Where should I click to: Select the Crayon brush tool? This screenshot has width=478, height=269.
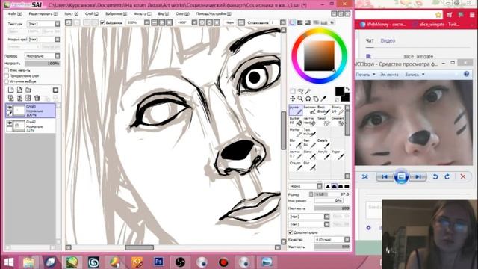[x=296, y=167]
